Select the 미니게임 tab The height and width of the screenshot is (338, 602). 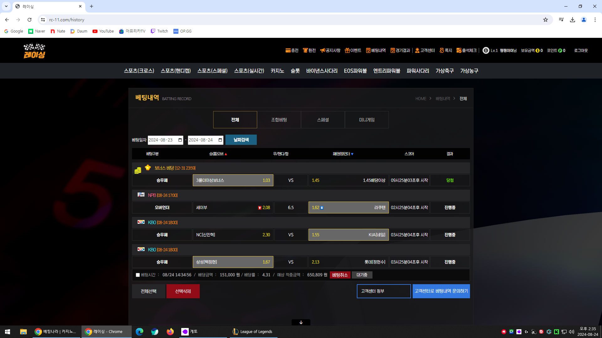[x=367, y=120]
